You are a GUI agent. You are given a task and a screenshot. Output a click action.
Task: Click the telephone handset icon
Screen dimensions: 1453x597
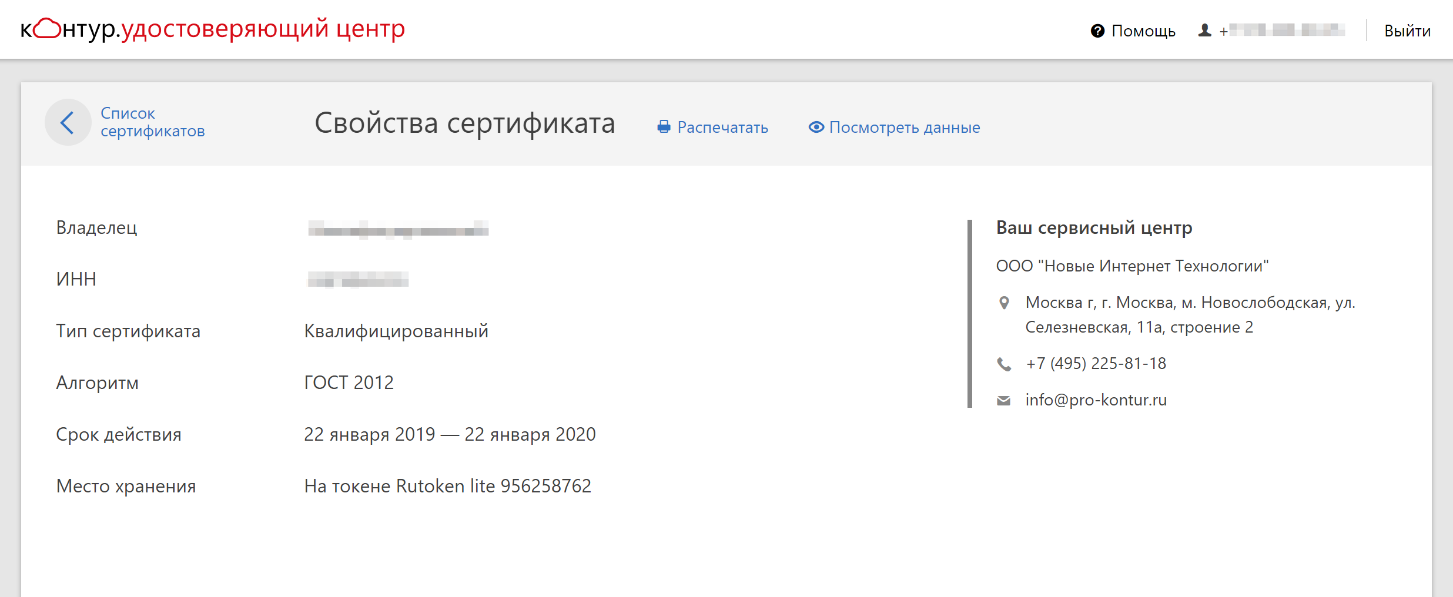coord(1004,364)
